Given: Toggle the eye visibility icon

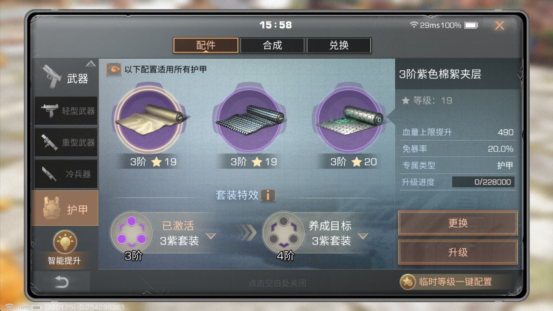Looking at the screenshot, I should [x=113, y=69].
